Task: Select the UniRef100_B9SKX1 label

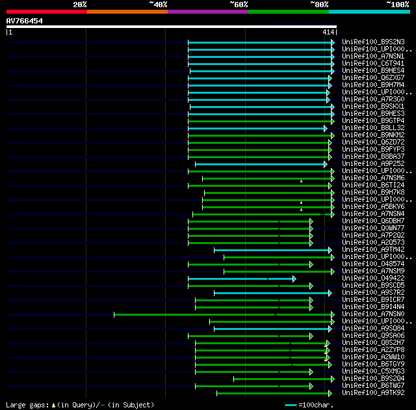Action: (x=373, y=107)
